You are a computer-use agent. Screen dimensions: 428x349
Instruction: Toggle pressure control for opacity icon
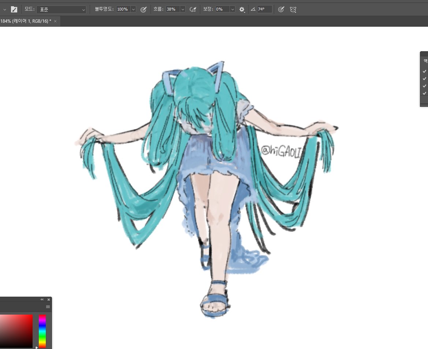(x=143, y=10)
